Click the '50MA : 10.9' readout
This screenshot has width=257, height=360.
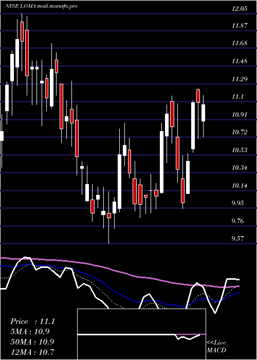[x=32, y=341]
